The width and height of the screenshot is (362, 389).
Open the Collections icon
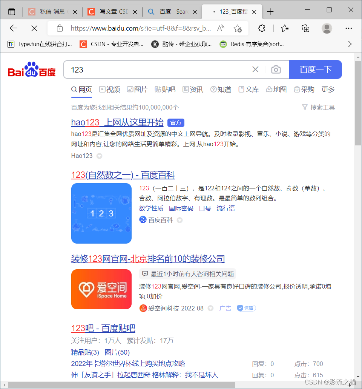coord(305,28)
